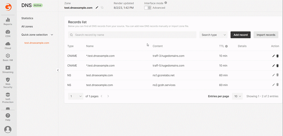The image size is (283, 136).
Task: Open the Entries per page dropdown
Action: point(237,96)
